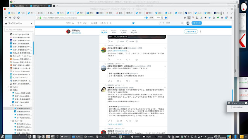List all tabs with the tab-bar dropdown arrow
Image resolution: width=248 pixels, height=139 pixels.
pyautogui.click(x=232, y=13)
